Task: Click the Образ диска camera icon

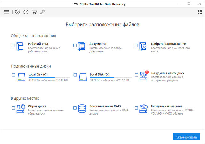Action: (x=21, y=109)
